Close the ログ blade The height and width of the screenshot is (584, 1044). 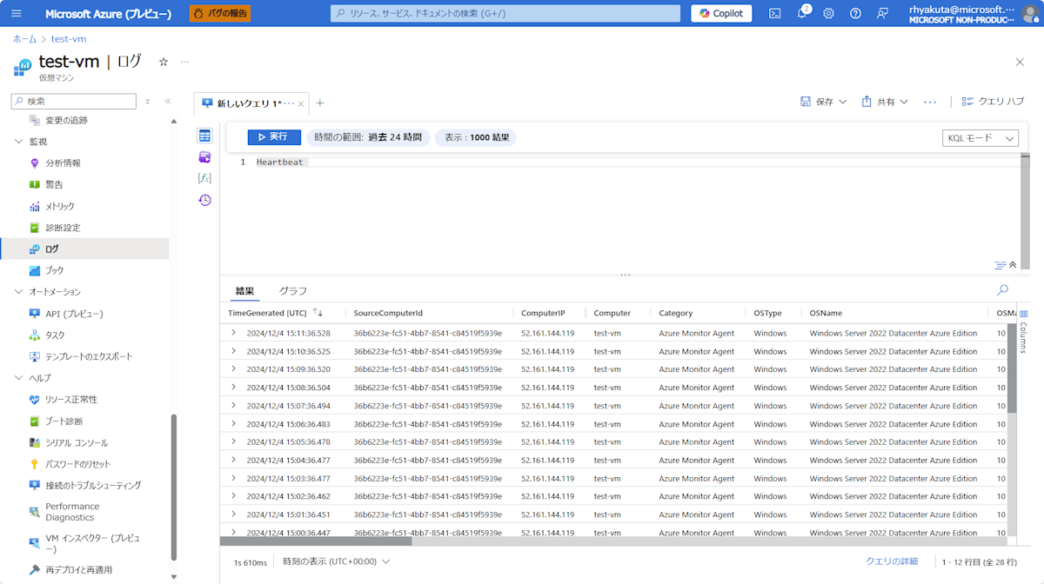click(1020, 62)
